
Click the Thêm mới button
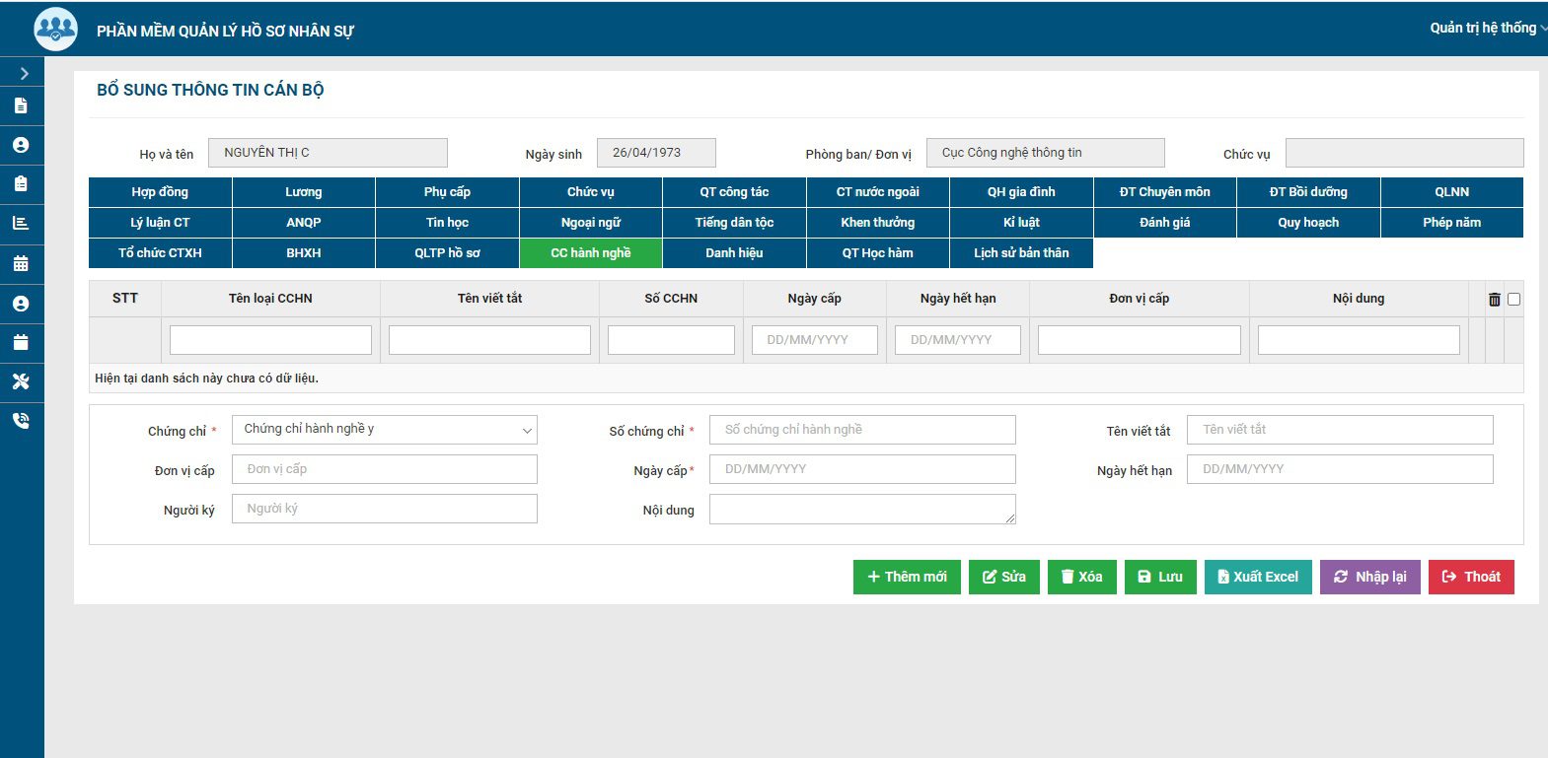point(907,577)
